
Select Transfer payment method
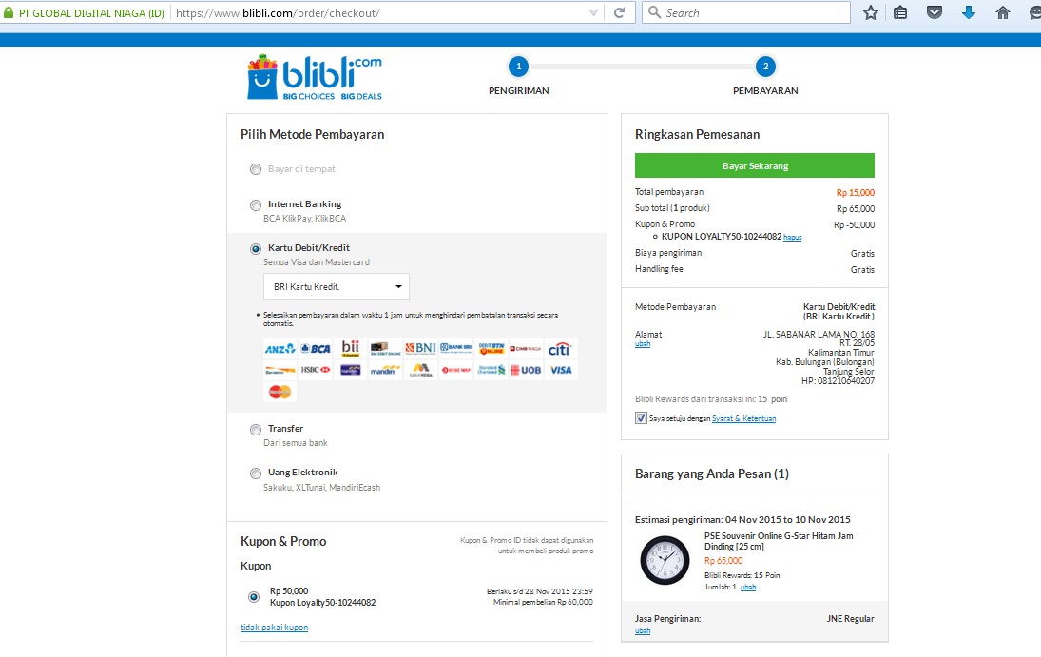256,429
